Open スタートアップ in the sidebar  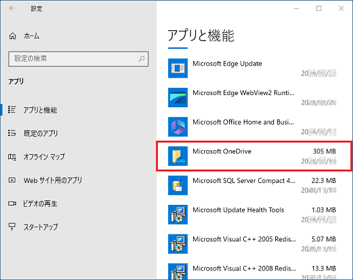(x=40, y=227)
